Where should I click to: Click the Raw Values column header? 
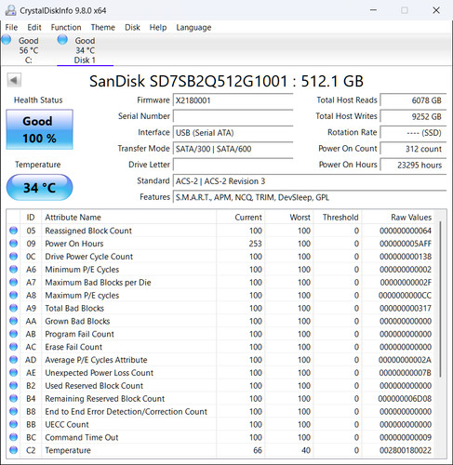pos(398,218)
